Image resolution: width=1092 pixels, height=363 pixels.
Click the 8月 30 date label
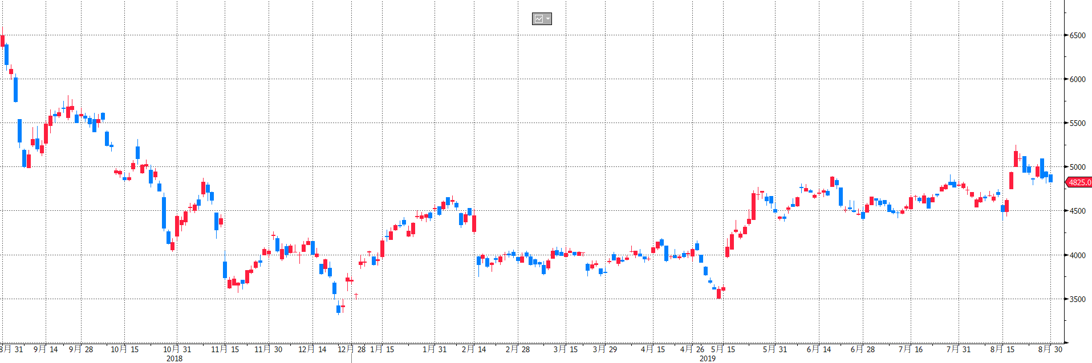pos(1050,349)
